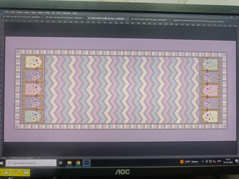Screen dimensions: 239x179
Task: Switch to the RS-789-1.tif document tab
Action: click(64, 18)
